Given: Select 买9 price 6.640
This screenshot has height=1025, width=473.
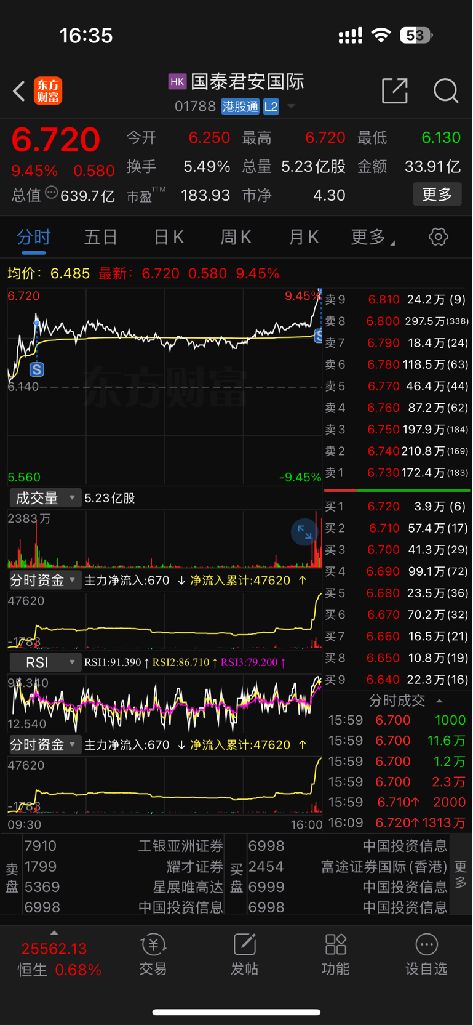Looking at the screenshot, I should (x=383, y=680).
